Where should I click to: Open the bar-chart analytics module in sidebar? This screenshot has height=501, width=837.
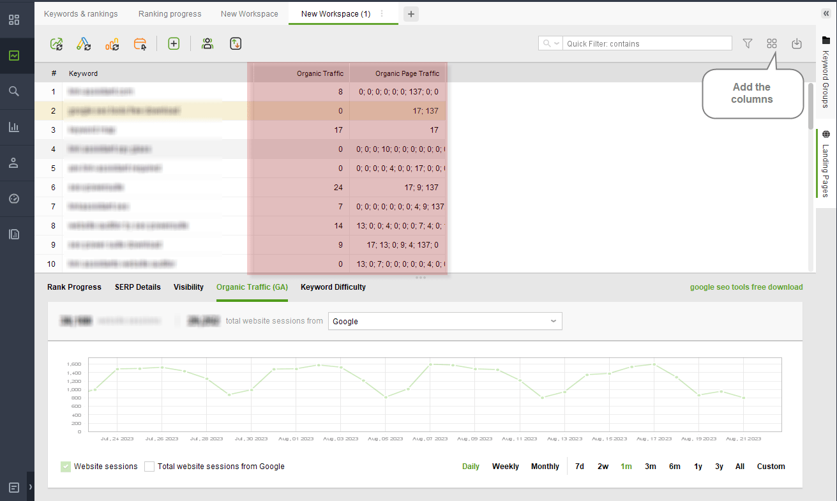pyautogui.click(x=13, y=127)
